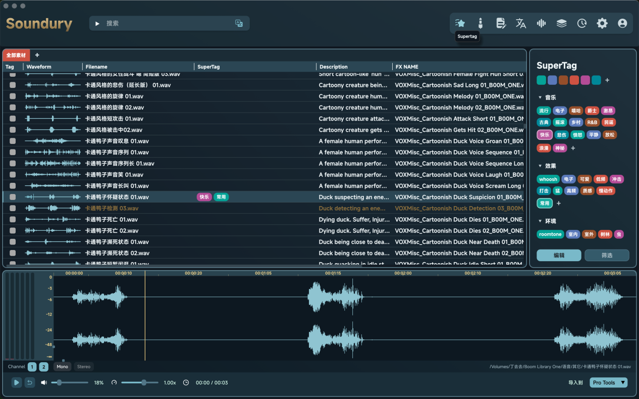Click play arrow icon in search bar
The height and width of the screenshot is (399, 639).
(x=97, y=23)
